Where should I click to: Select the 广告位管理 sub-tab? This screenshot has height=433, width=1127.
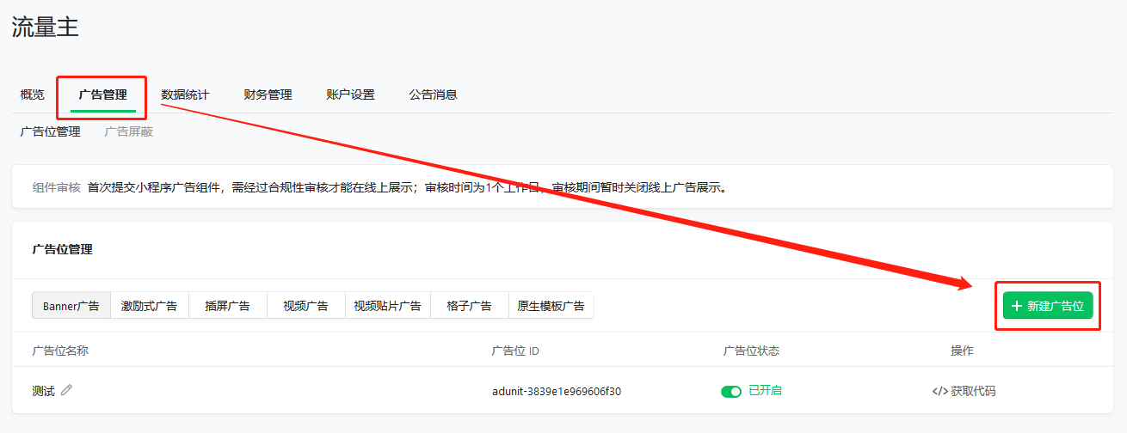coord(50,131)
